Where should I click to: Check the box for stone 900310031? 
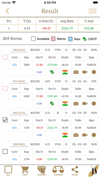click(5, 151)
